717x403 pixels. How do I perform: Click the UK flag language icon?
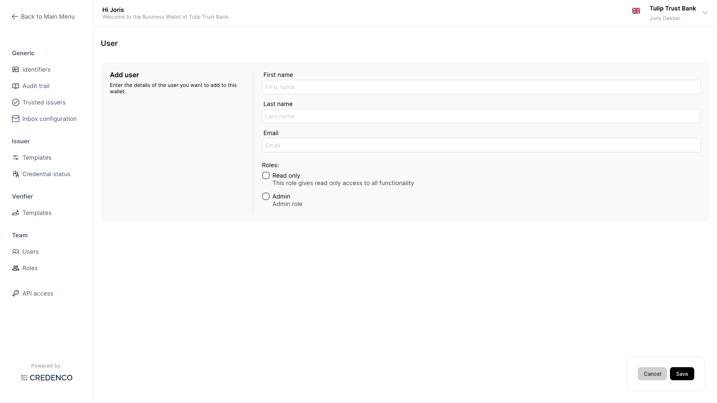pyautogui.click(x=636, y=11)
